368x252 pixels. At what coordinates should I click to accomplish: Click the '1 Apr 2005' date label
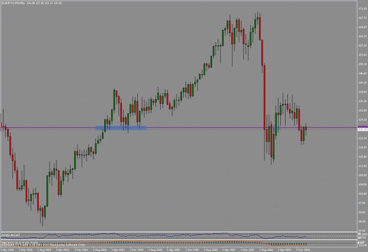(x=174, y=250)
